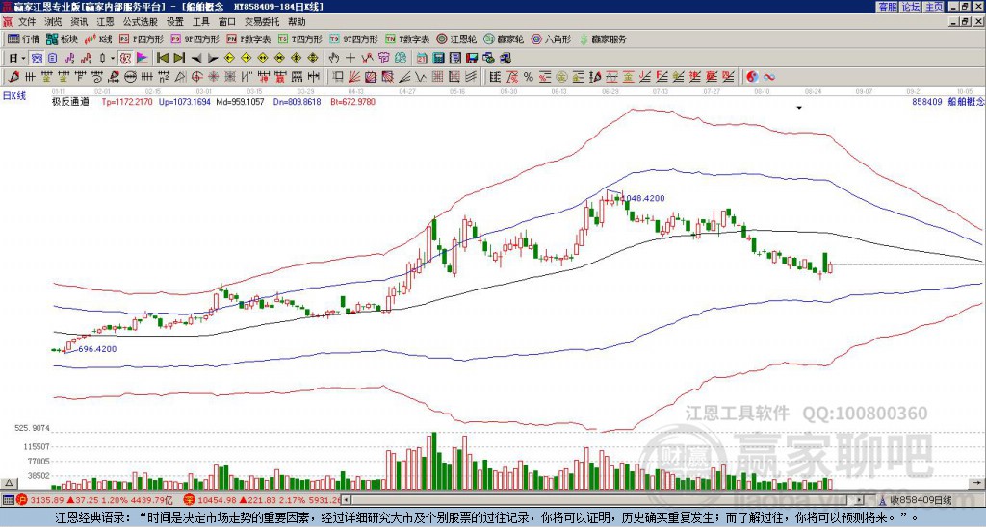Click the percent sign tool icon

pyautogui.click(x=529, y=77)
